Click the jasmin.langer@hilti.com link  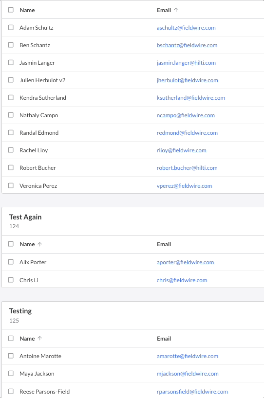pos(186,63)
